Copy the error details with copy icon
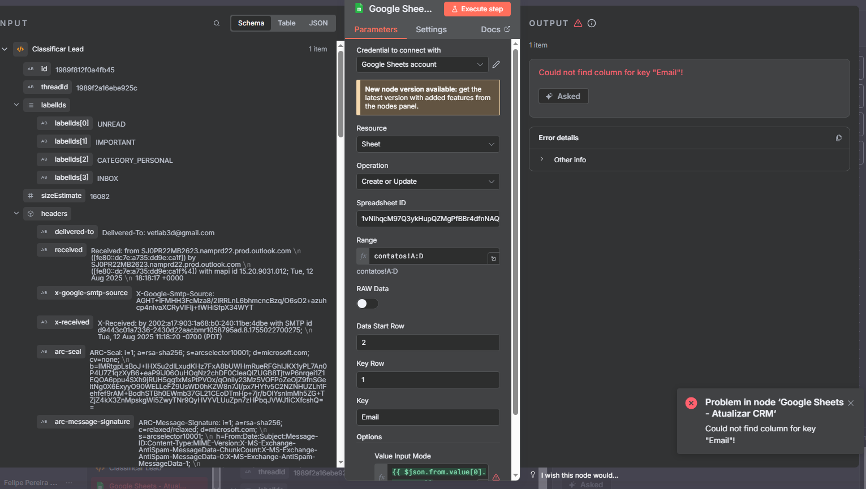Screen dimensions: 866x489 tap(838, 138)
